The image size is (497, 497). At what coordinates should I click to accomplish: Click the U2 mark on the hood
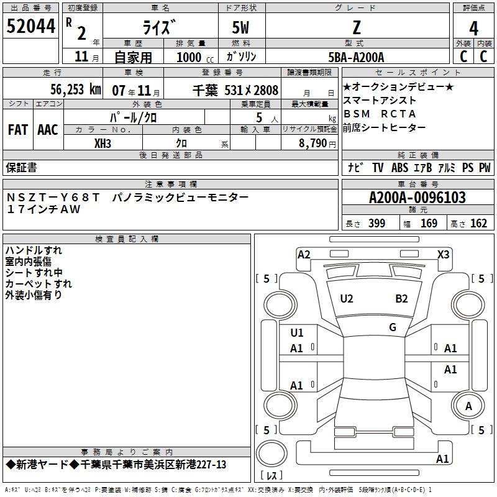tap(347, 299)
